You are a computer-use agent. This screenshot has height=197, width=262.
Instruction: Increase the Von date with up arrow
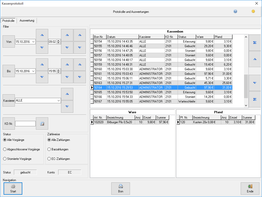pos(42,35)
